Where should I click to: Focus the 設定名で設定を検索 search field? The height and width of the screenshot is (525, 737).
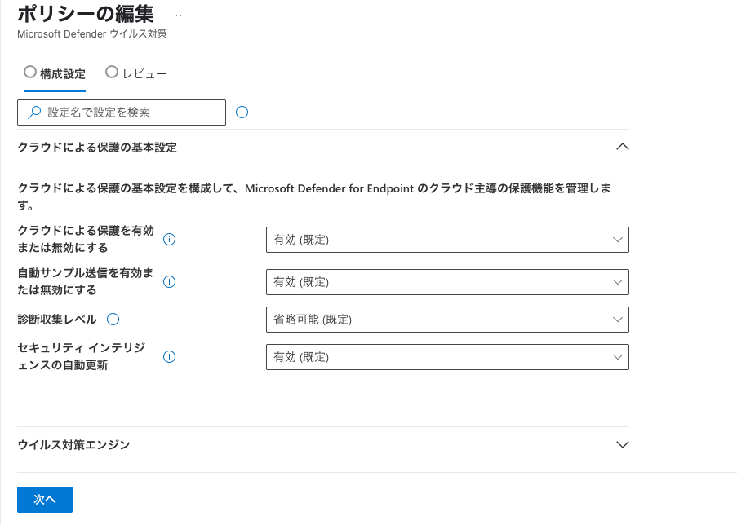coord(122,112)
